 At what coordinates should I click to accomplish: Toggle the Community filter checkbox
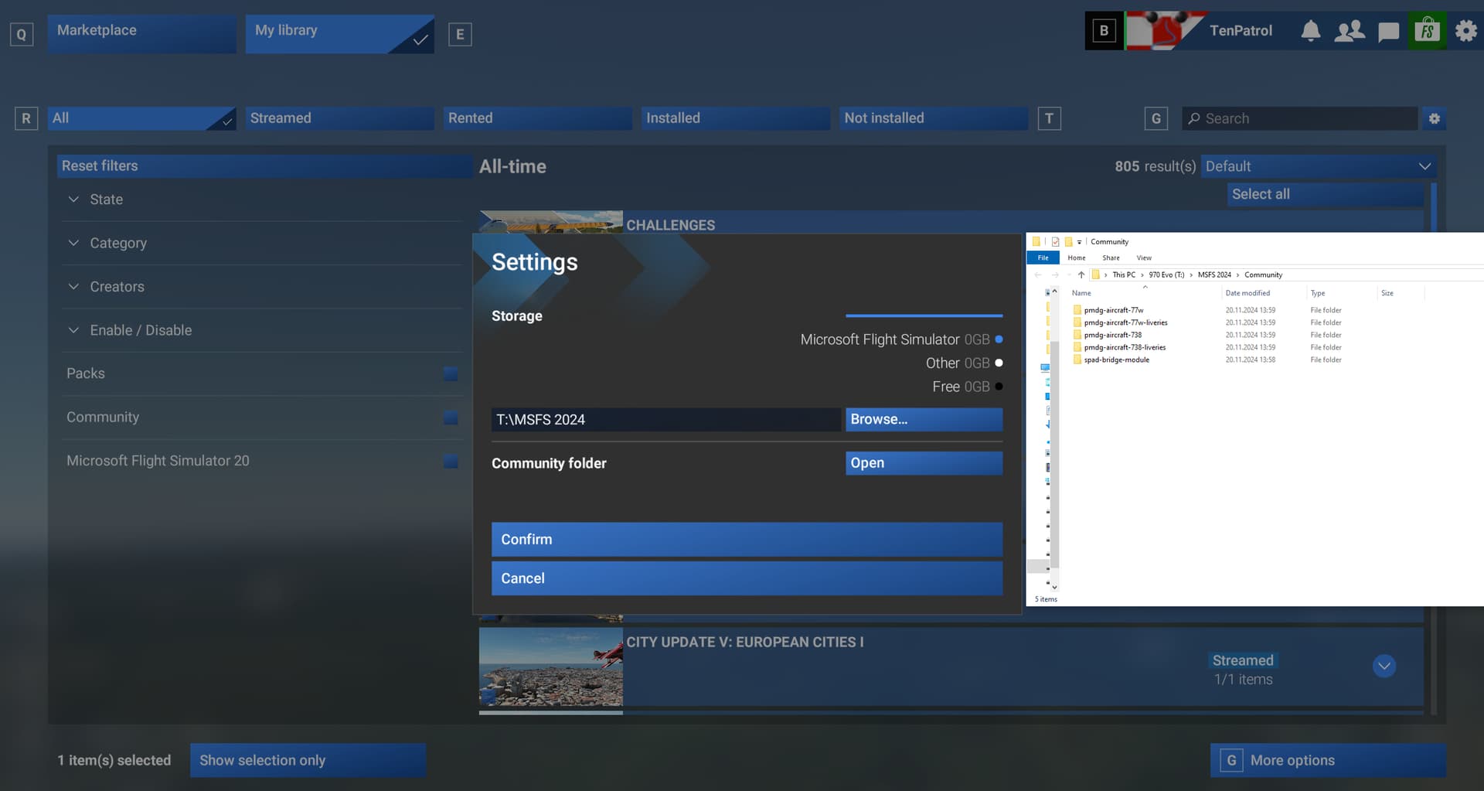click(451, 418)
